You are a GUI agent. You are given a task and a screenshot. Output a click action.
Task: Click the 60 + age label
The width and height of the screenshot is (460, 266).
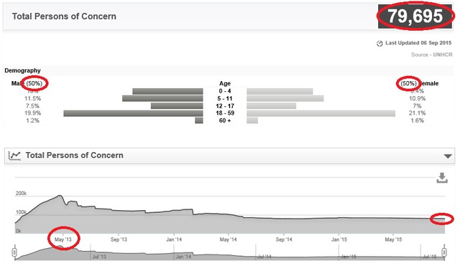point(225,120)
